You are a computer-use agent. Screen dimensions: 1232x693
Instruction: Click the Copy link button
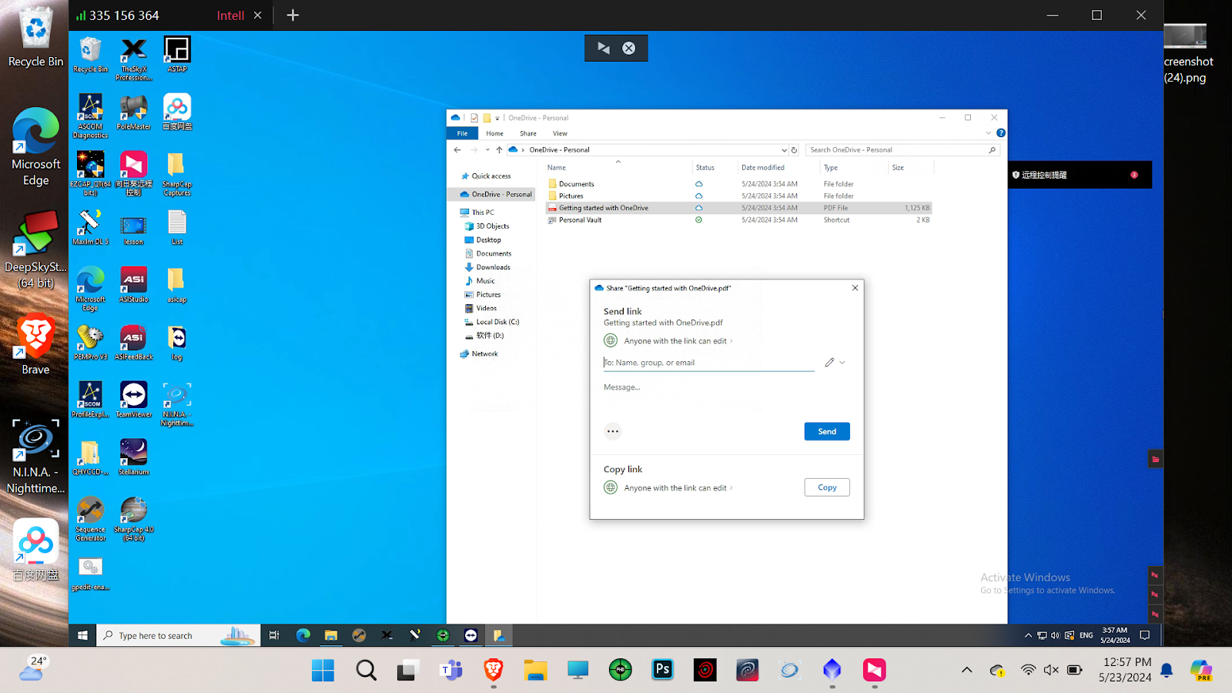point(827,487)
